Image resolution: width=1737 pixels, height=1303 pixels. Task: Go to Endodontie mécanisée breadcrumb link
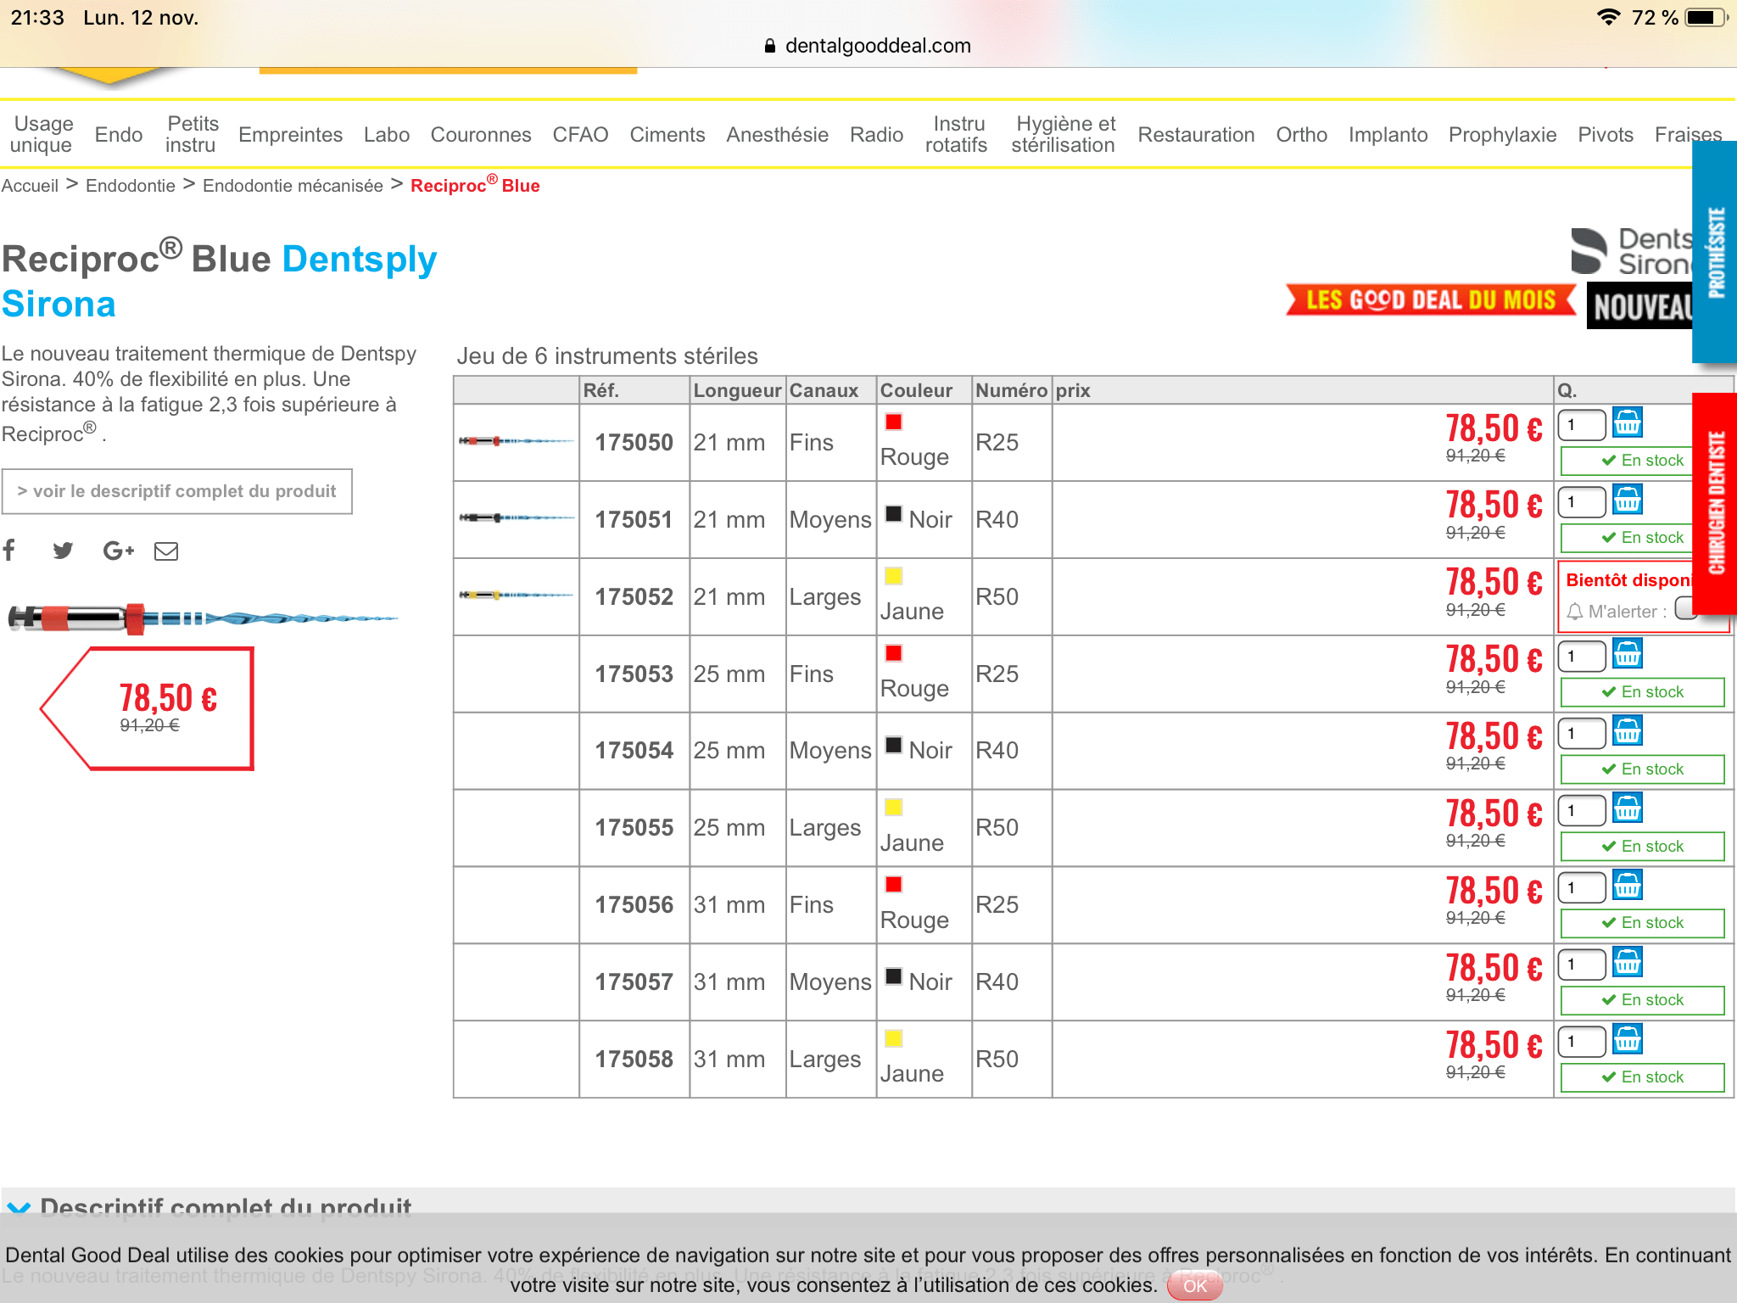point(293,186)
